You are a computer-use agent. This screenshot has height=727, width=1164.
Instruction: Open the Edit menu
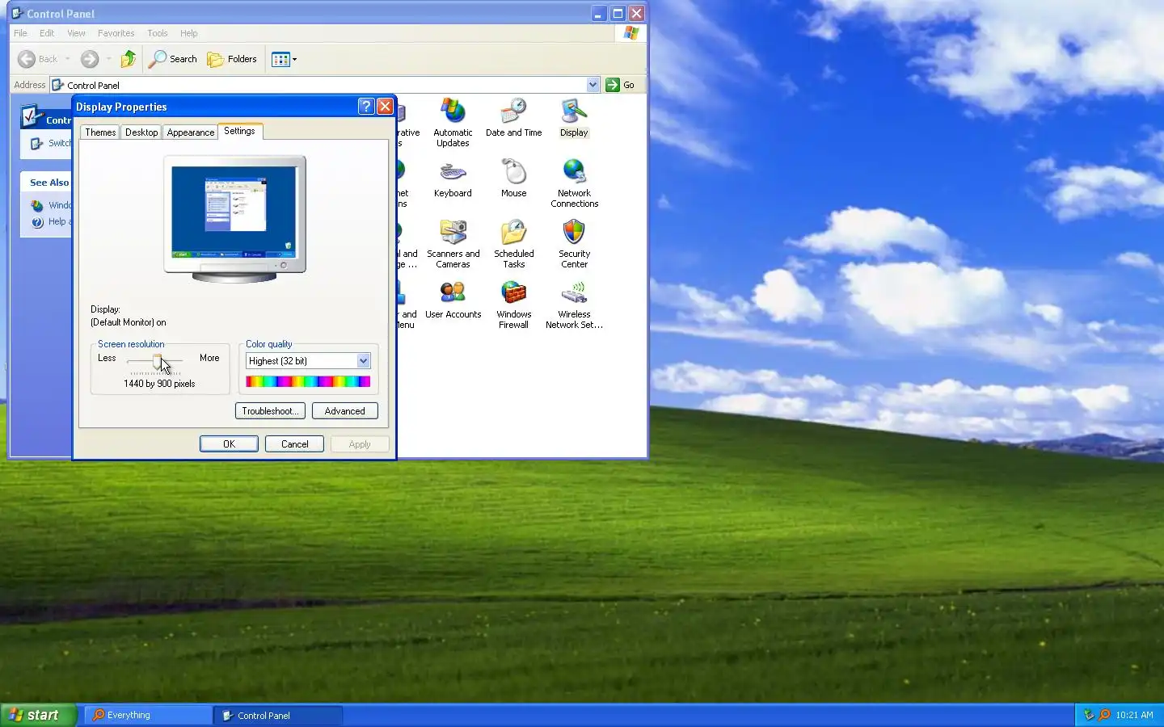tap(47, 33)
